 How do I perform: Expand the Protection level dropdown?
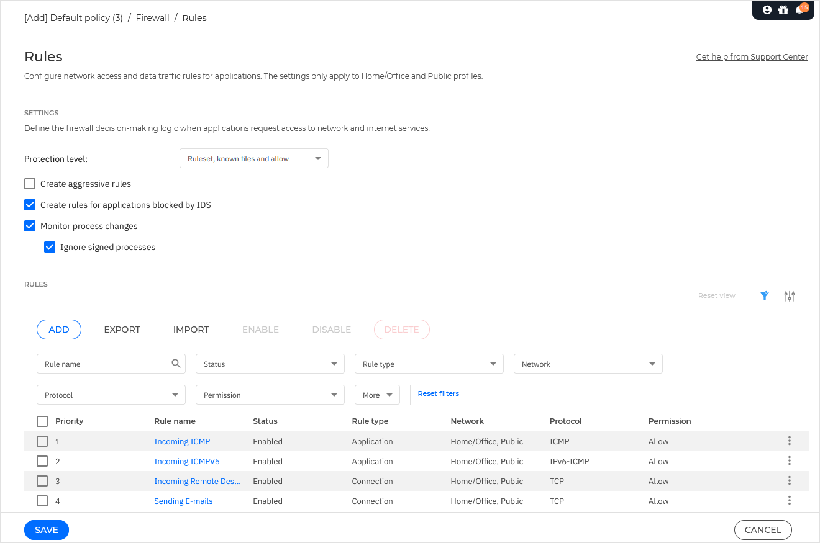[253, 159]
